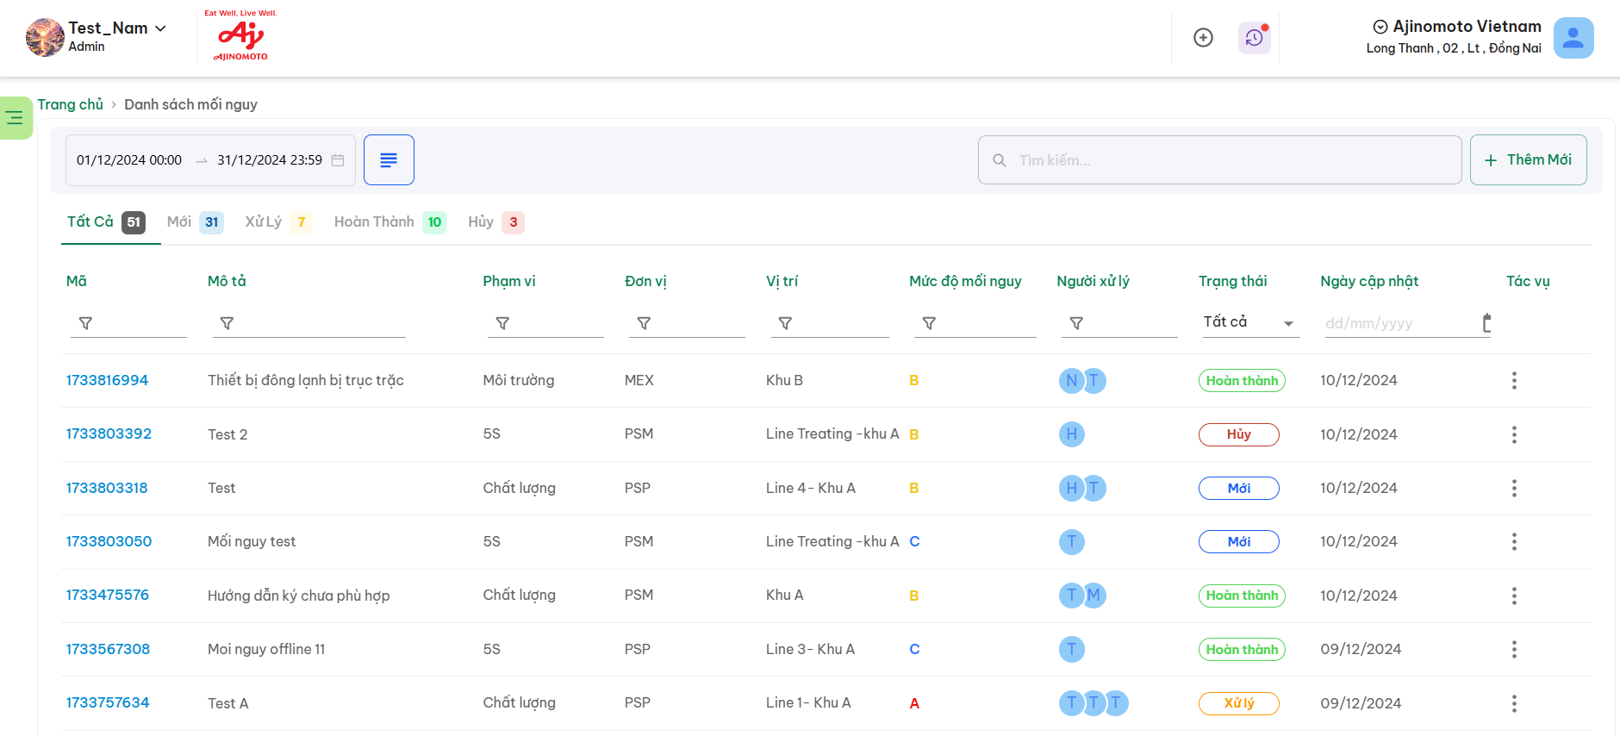This screenshot has width=1620, height=736.
Task: Click the start date 01/12/2024 00:00 field
Action: (x=129, y=160)
